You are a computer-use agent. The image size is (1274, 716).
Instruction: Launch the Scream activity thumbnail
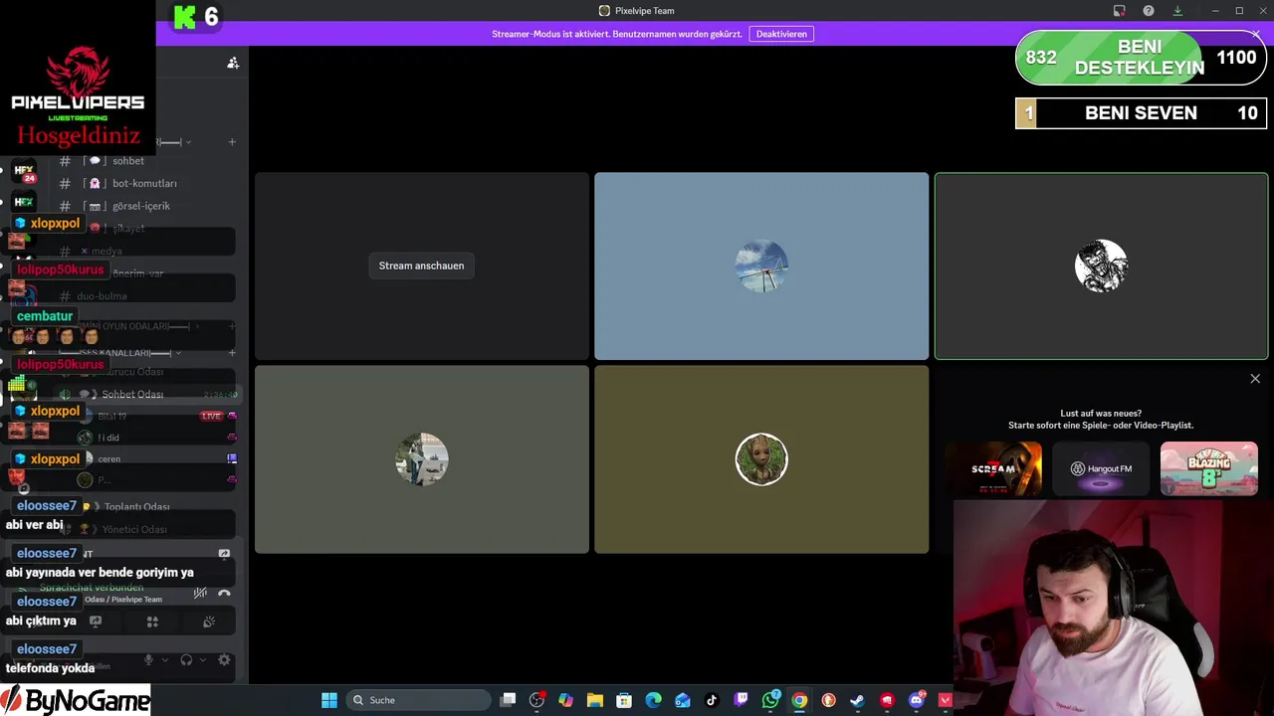point(993,468)
